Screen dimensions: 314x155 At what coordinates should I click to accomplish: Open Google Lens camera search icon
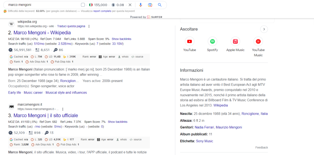click(x=150, y=5)
